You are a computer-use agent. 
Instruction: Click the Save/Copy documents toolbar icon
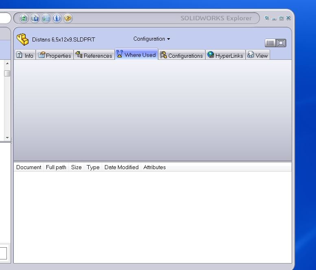(35, 18)
